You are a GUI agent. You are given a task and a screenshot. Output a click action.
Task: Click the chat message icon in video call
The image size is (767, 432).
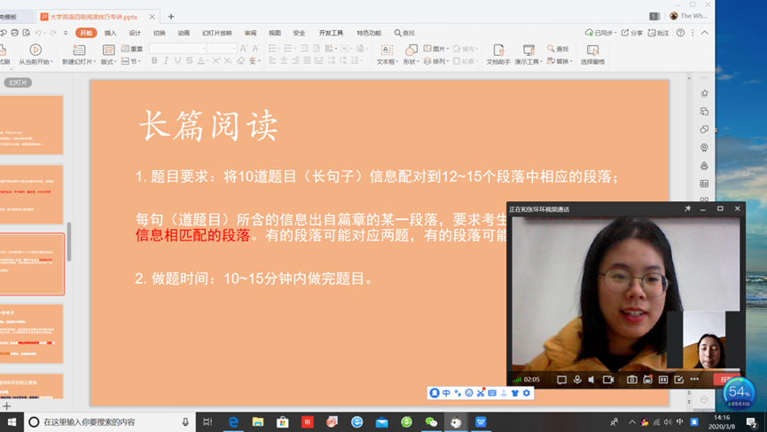pos(561,380)
